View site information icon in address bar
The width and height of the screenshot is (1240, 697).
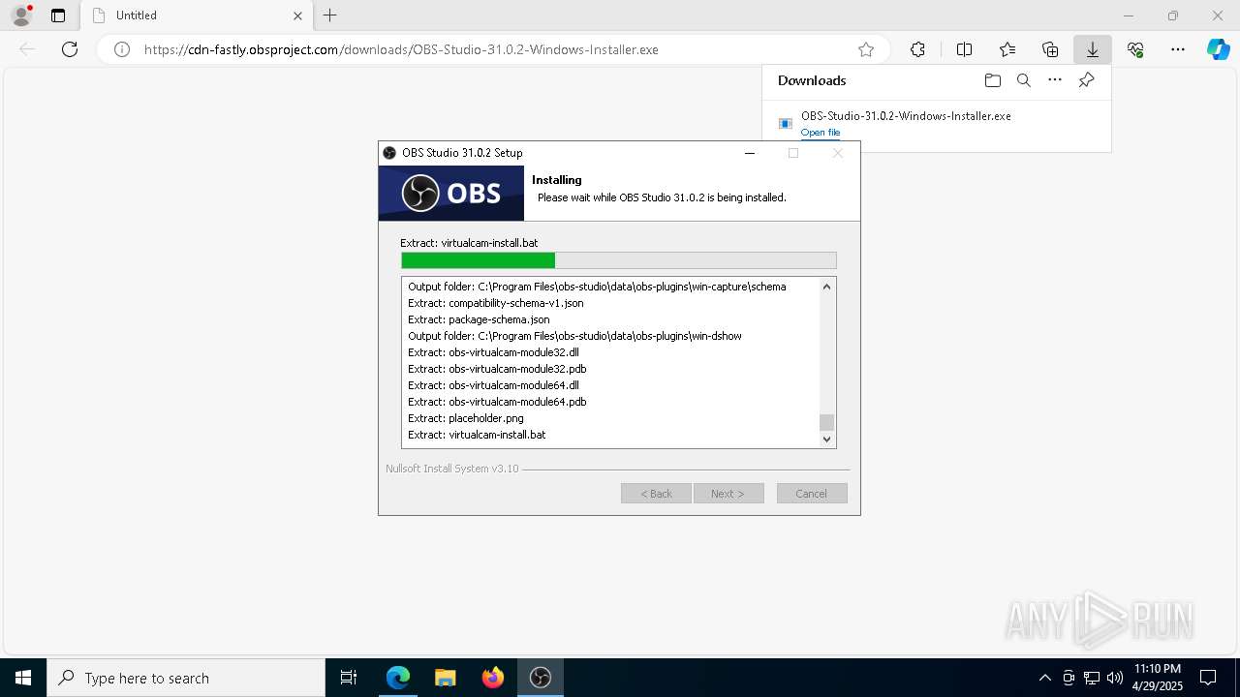click(122, 49)
